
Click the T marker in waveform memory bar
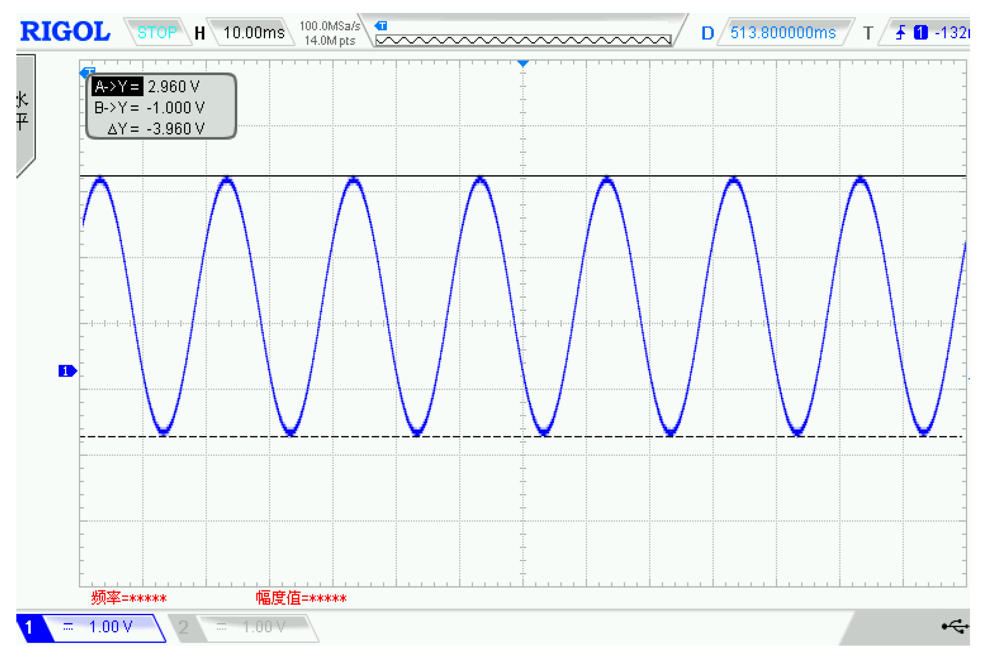click(381, 25)
